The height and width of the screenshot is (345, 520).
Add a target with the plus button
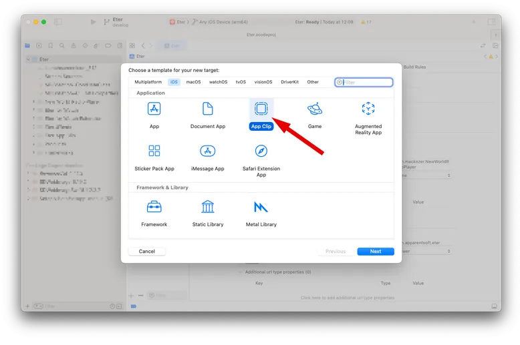pos(131,296)
